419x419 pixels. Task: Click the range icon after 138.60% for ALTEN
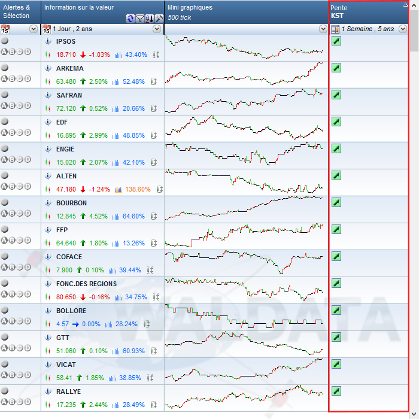click(160, 190)
